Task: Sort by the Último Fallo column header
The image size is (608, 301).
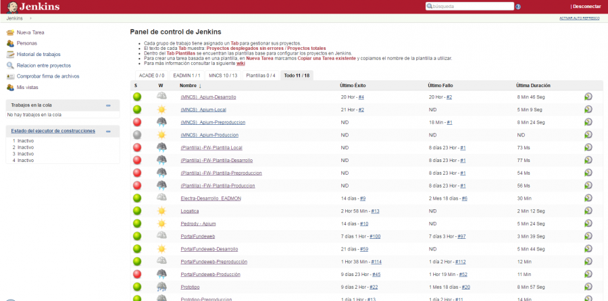Action: point(440,86)
